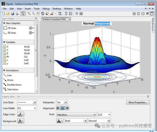The width and height of the screenshot is (157, 132).
Task: Select the tile layout grid icon
Action: [x=134, y=14]
